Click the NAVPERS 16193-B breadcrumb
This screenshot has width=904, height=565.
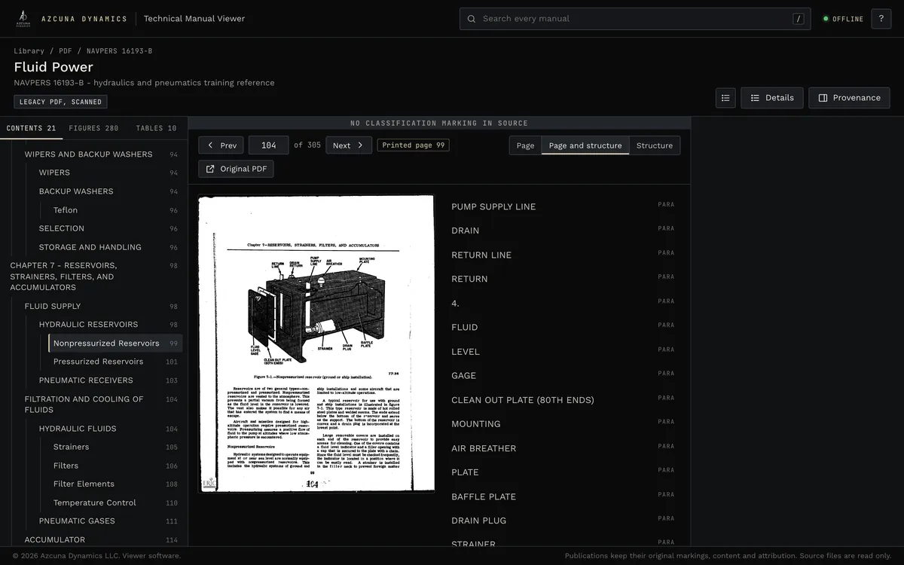pyautogui.click(x=119, y=51)
